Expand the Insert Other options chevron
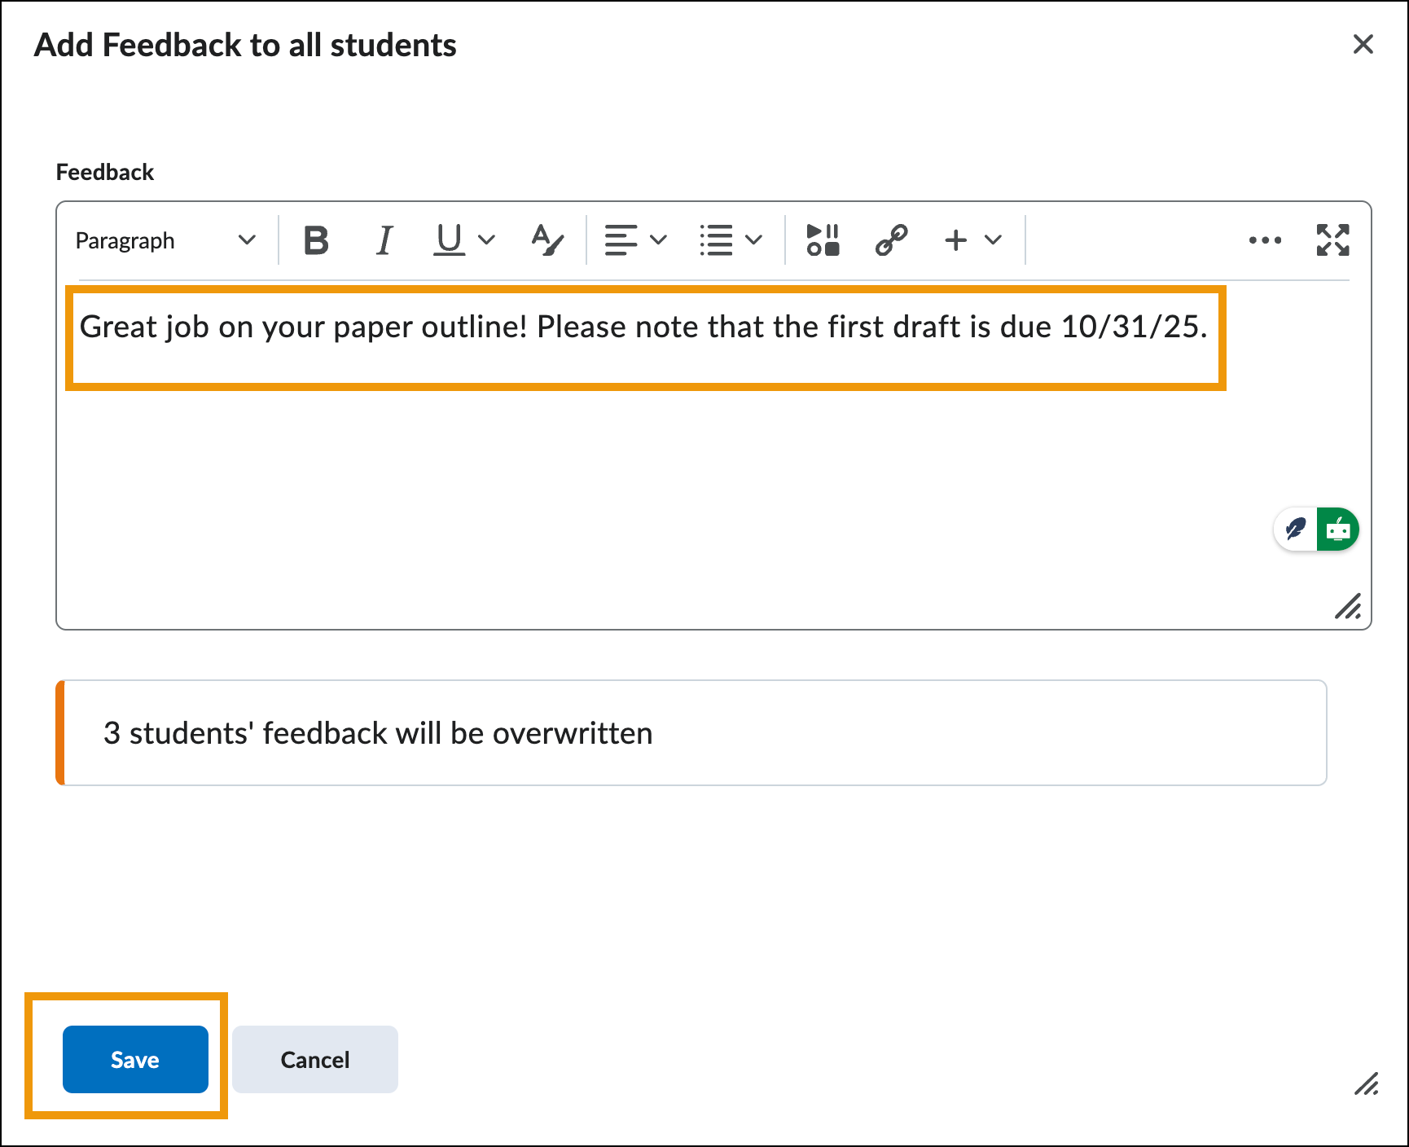The width and height of the screenshot is (1409, 1147). 993,240
